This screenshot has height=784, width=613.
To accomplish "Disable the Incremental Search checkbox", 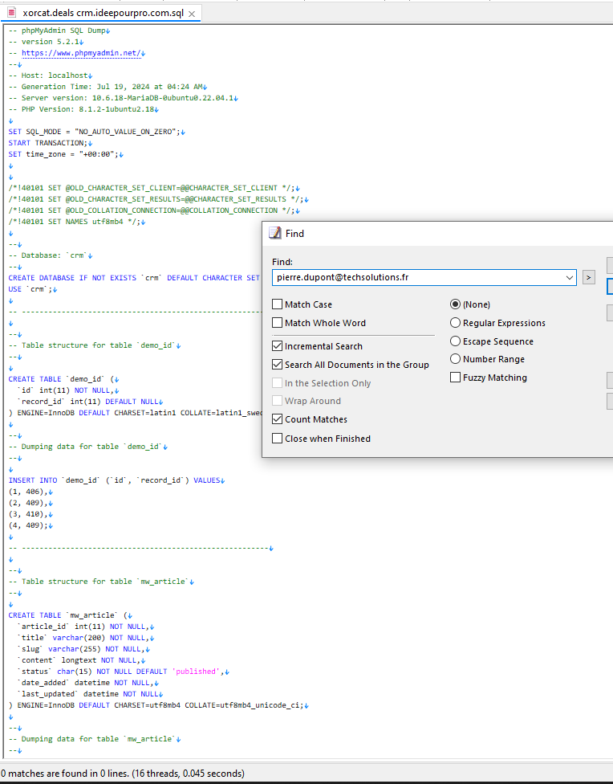I will 278,346.
